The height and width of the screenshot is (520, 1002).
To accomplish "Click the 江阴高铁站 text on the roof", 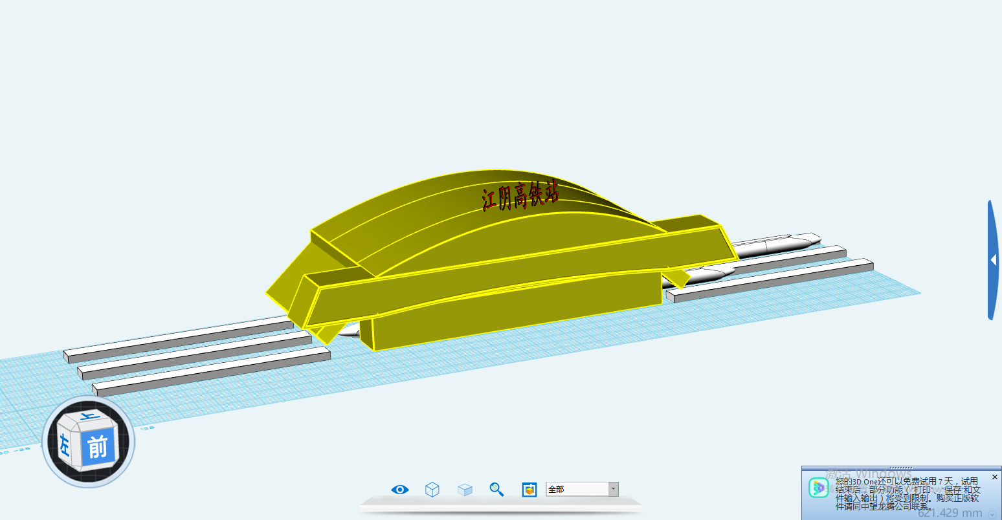I will [520, 197].
